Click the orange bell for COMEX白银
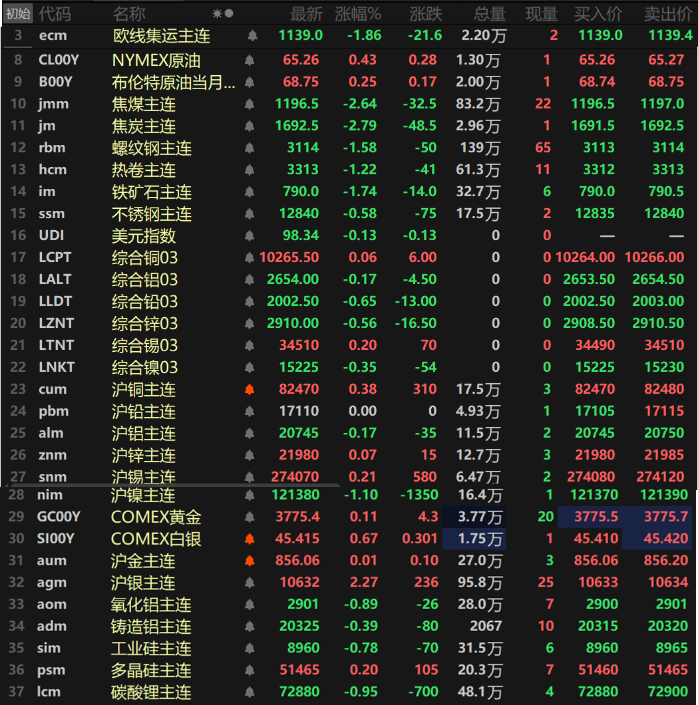698x705 pixels. [250, 539]
